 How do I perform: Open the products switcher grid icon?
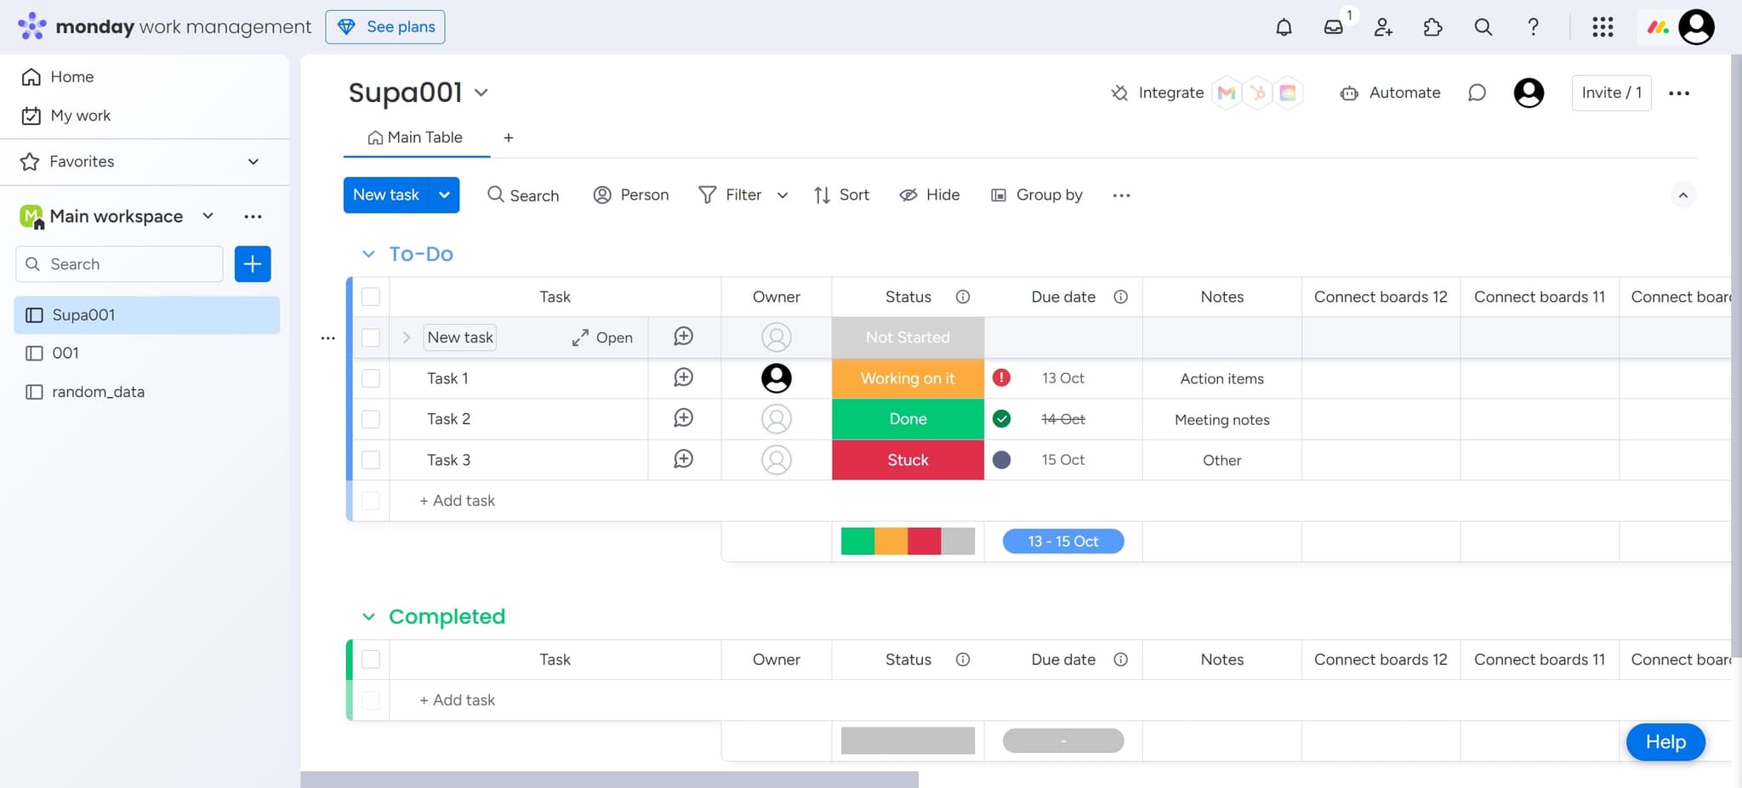(x=1603, y=27)
